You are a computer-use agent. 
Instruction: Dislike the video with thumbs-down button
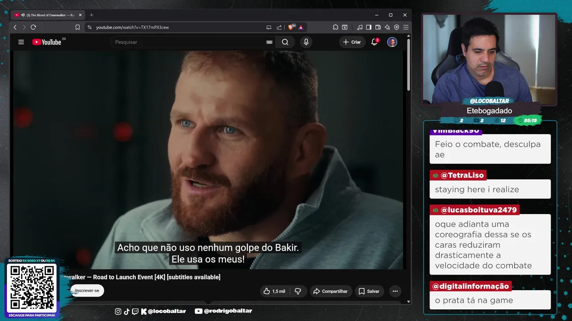(298, 291)
